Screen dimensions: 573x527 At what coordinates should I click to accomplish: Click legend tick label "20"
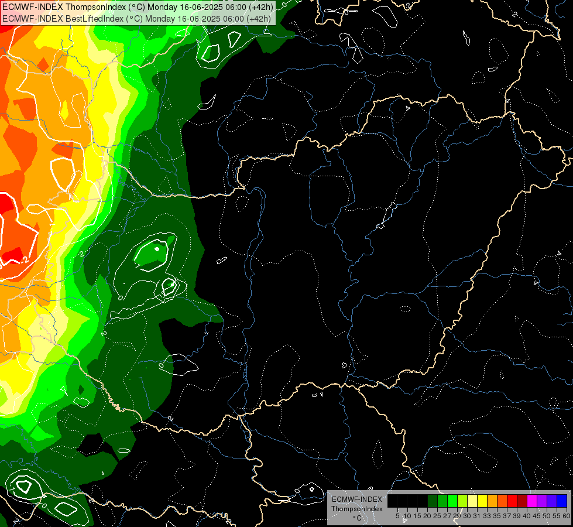point(428,516)
